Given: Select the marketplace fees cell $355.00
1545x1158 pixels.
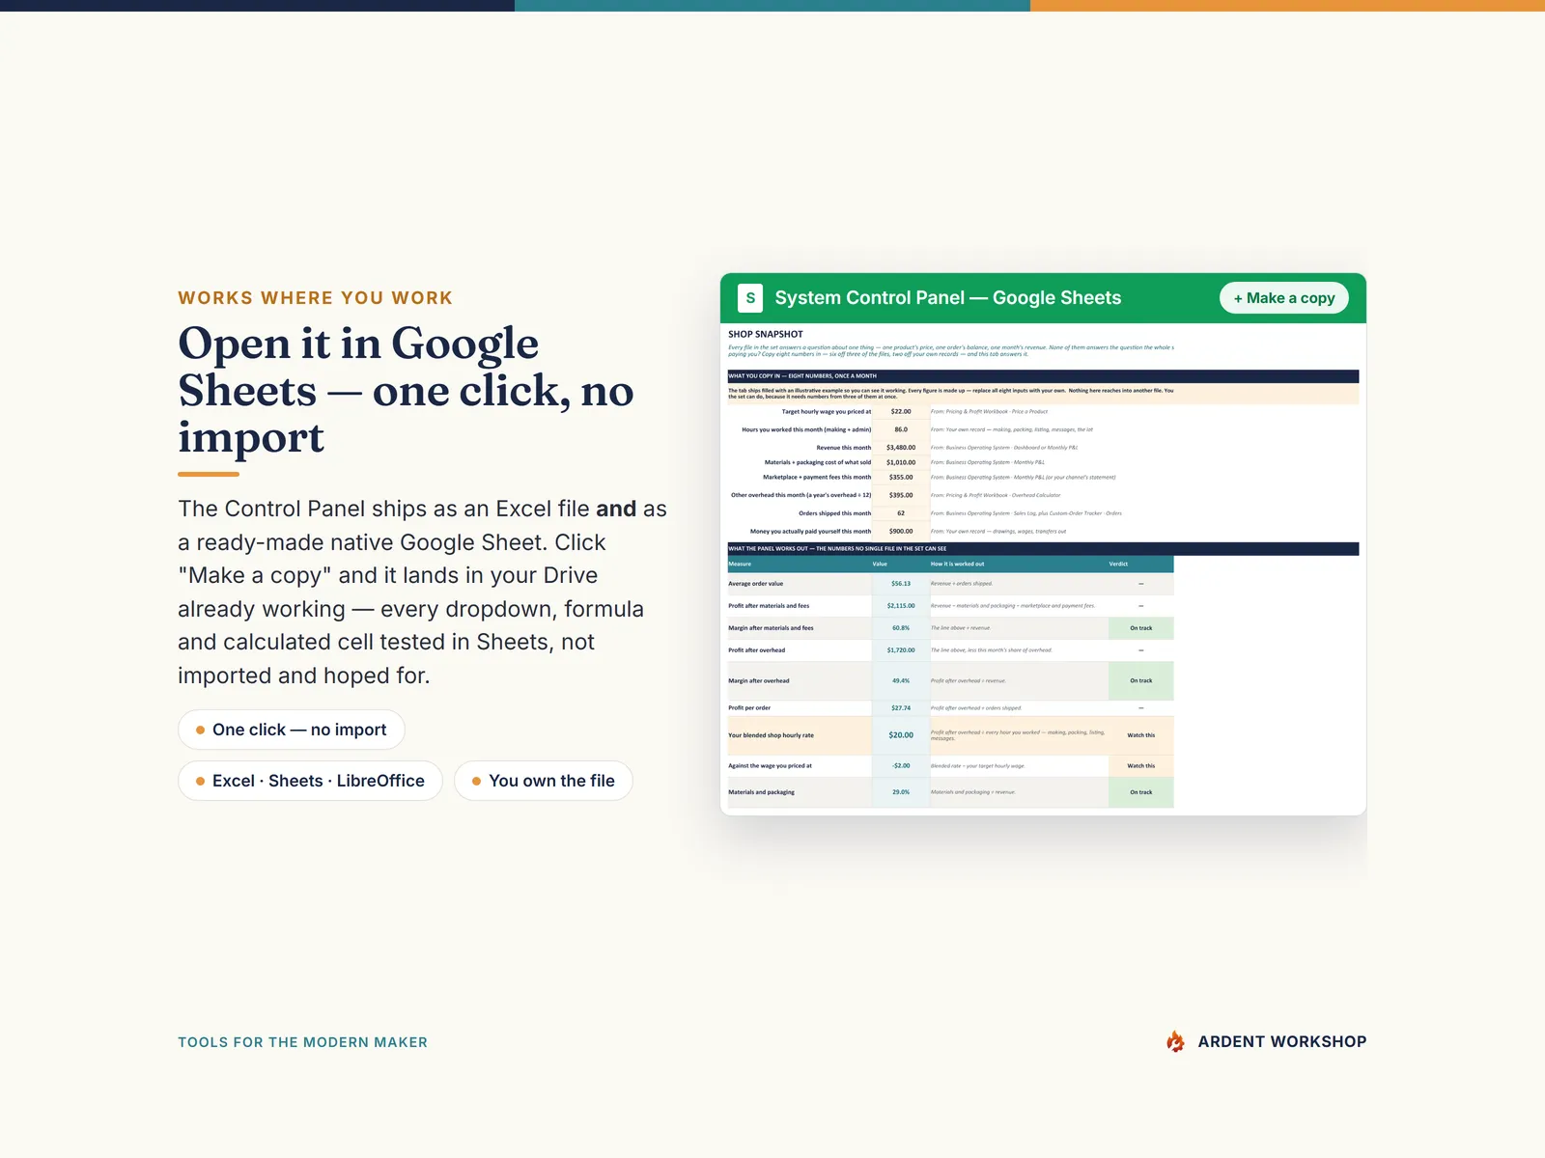Looking at the screenshot, I should pyautogui.click(x=901, y=477).
